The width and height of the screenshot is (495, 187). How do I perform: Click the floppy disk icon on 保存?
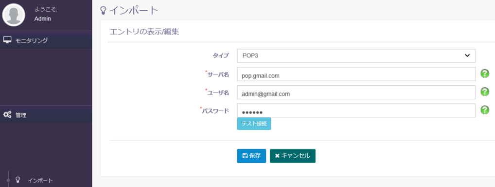[245, 156]
